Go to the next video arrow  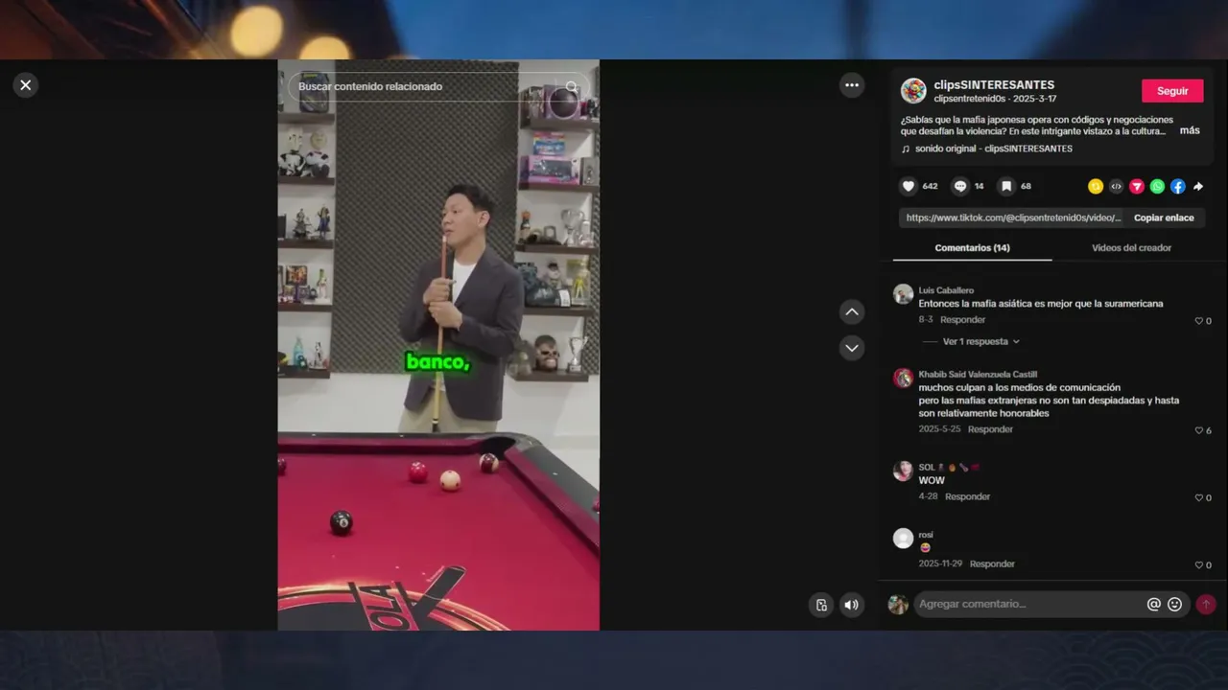[852, 347]
